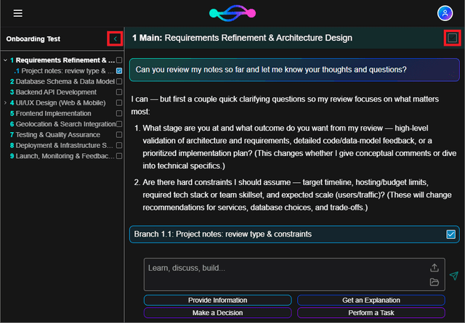Screen dimensions: 465x323
Task: Open the hamburger menu
Action: 18,13
